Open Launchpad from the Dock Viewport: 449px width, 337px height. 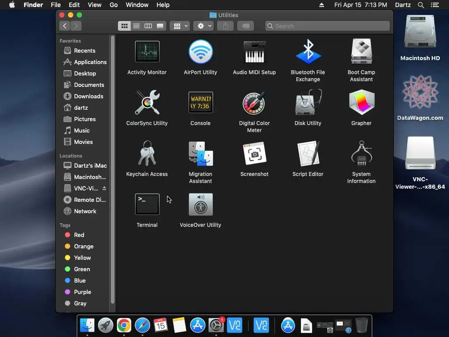click(105, 325)
